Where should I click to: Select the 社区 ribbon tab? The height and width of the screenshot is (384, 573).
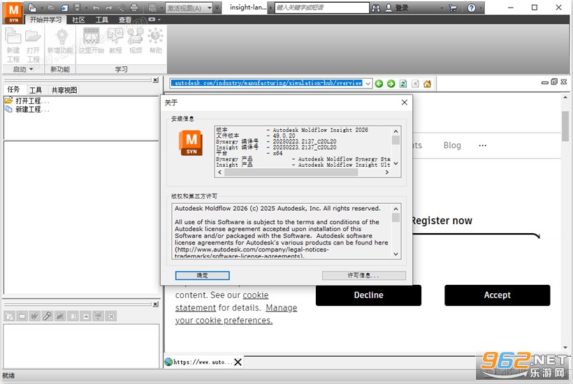tap(78, 20)
